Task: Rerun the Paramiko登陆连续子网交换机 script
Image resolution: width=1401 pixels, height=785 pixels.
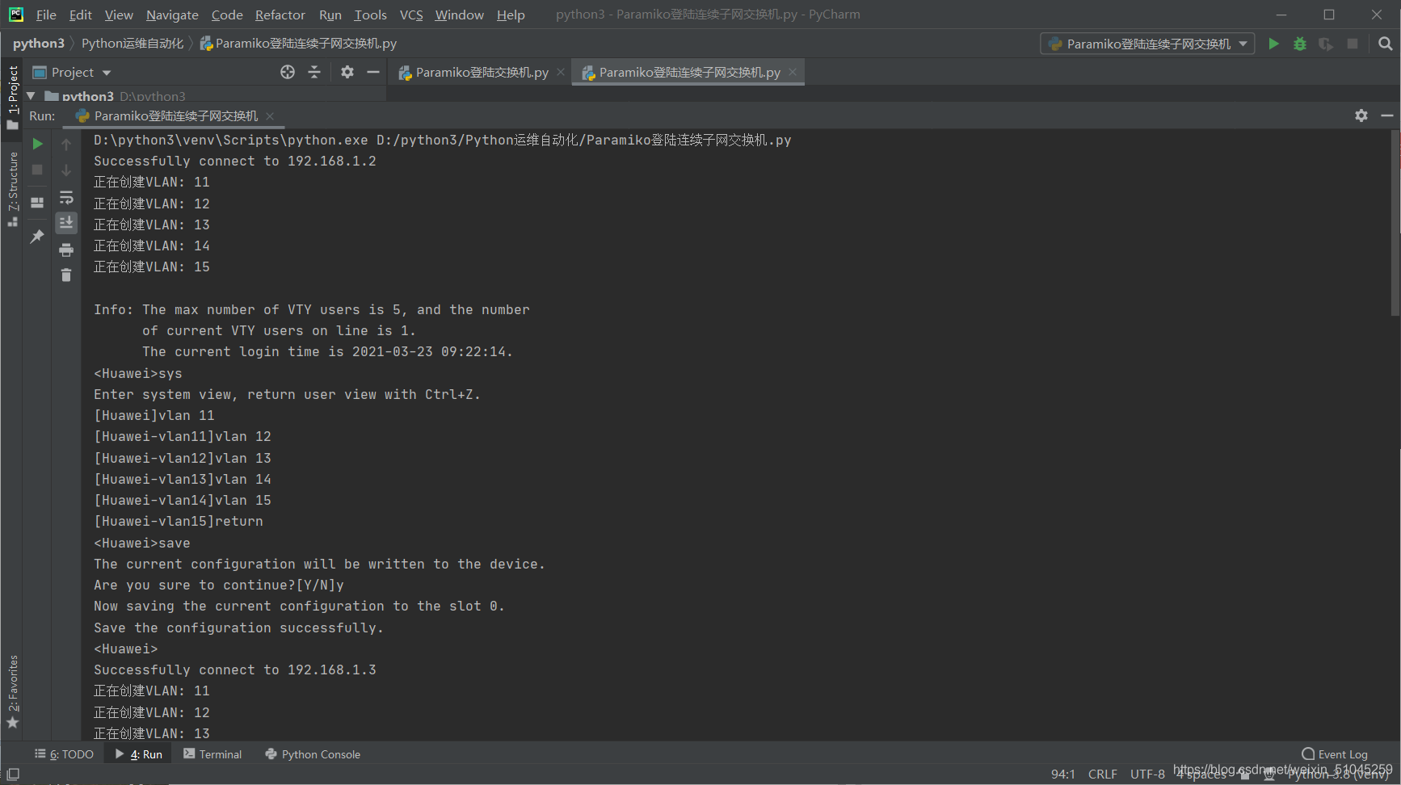Action: [x=37, y=144]
